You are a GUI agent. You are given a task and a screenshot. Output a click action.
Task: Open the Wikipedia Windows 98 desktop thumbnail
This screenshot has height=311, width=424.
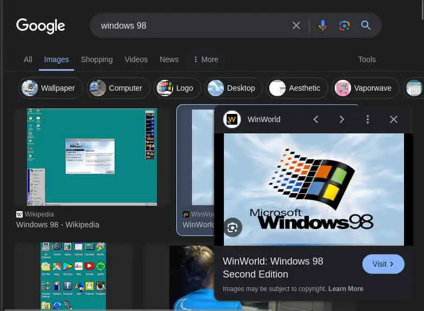click(x=92, y=157)
